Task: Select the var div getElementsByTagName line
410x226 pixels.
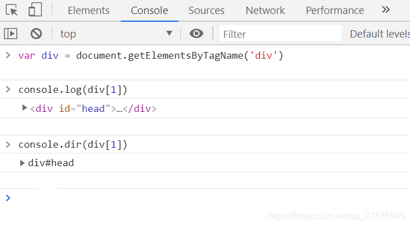Action: [151, 55]
